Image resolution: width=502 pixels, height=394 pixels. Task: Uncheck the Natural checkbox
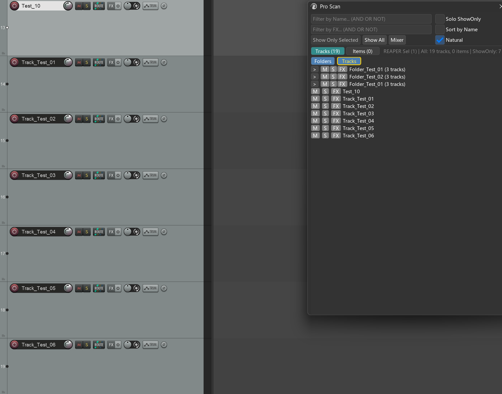point(440,40)
